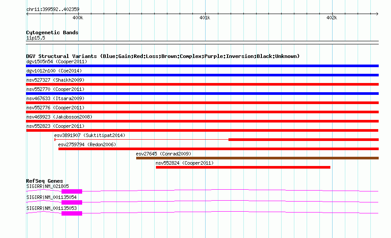This screenshot has height=238, width=391.
Task: Select the red bar under nsv467633
Action: [202, 103]
